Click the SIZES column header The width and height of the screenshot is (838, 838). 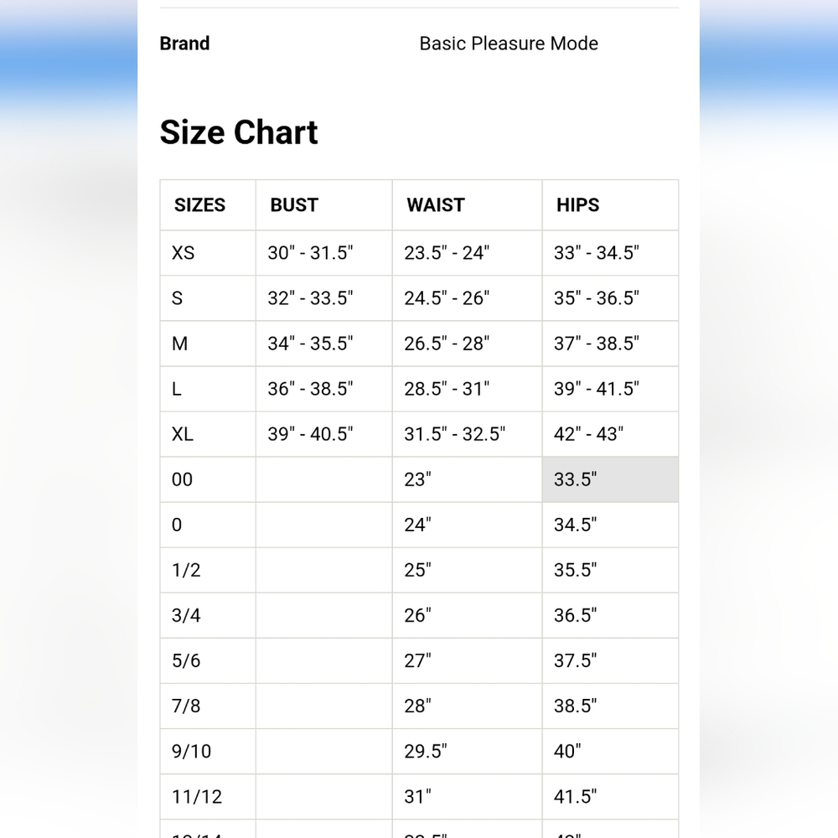coord(199,204)
